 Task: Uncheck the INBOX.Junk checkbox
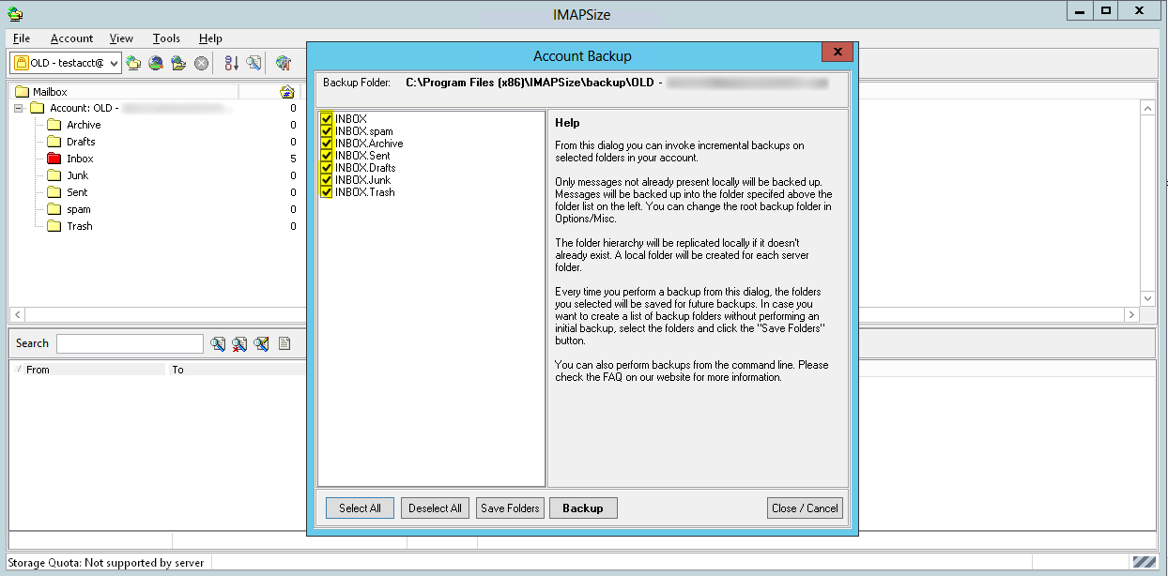[x=327, y=180]
